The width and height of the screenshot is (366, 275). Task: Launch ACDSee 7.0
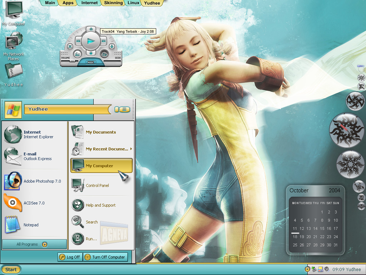(34, 203)
